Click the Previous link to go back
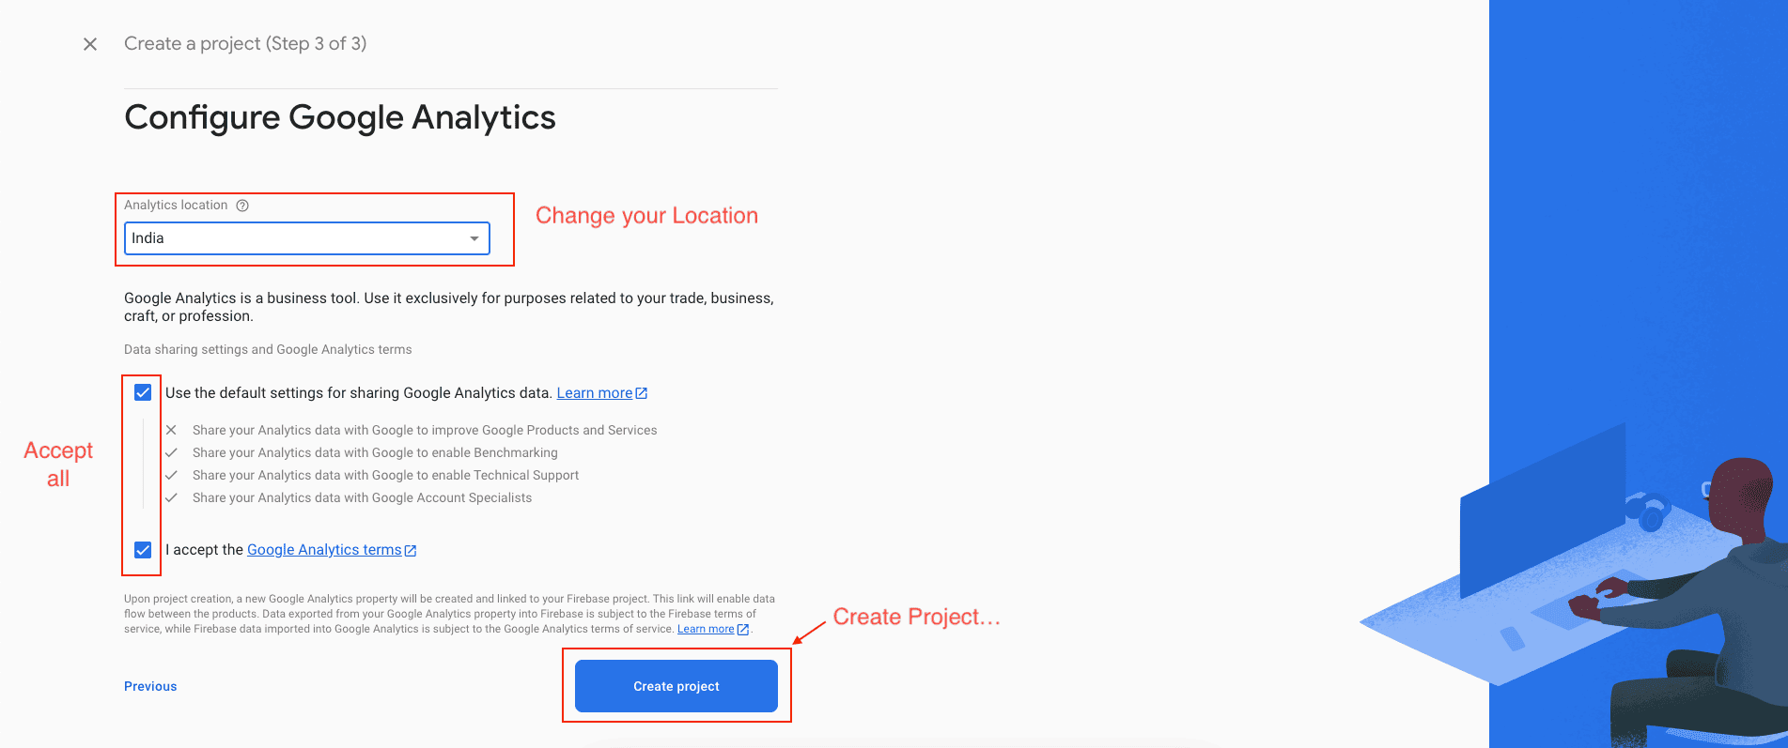 tap(149, 686)
